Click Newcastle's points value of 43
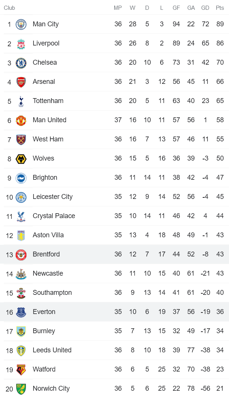 tap(220, 273)
